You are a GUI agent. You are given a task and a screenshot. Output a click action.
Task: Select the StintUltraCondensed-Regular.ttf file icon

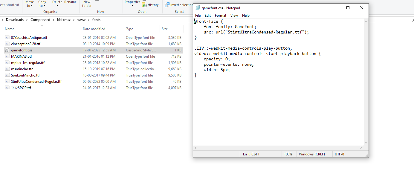point(7,82)
